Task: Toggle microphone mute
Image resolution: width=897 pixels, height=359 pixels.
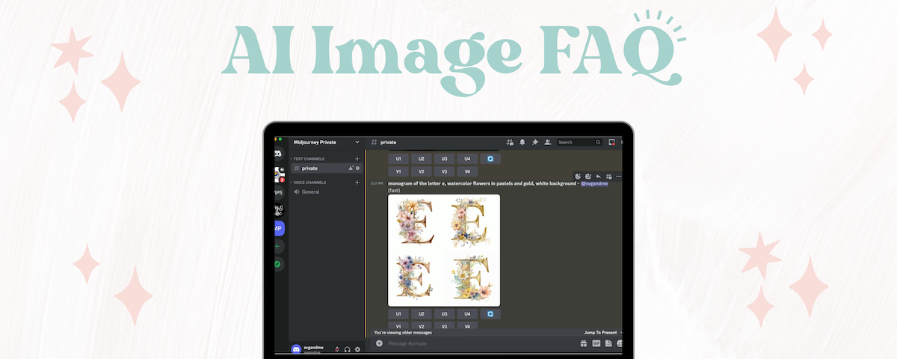Action: [x=337, y=349]
